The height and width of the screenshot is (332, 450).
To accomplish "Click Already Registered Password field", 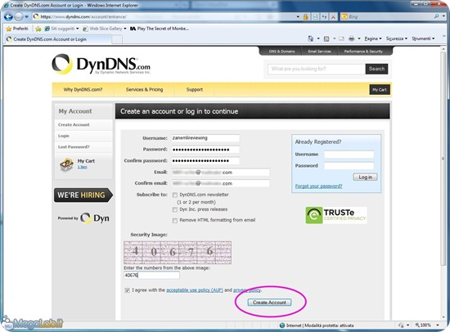I will [349, 166].
